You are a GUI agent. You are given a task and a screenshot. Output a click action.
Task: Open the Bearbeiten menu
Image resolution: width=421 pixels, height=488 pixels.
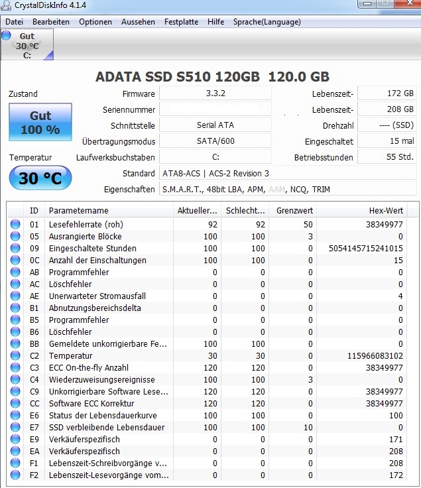point(51,22)
